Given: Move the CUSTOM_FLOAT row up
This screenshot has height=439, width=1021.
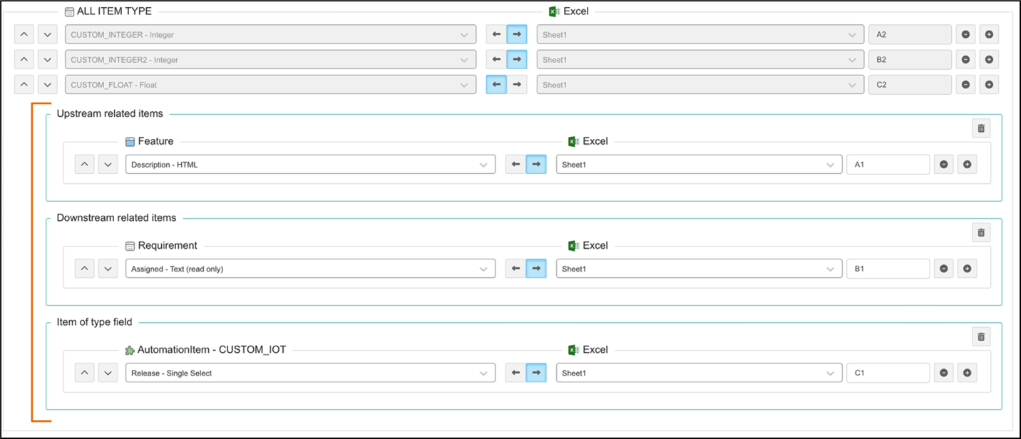Looking at the screenshot, I should [24, 85].
